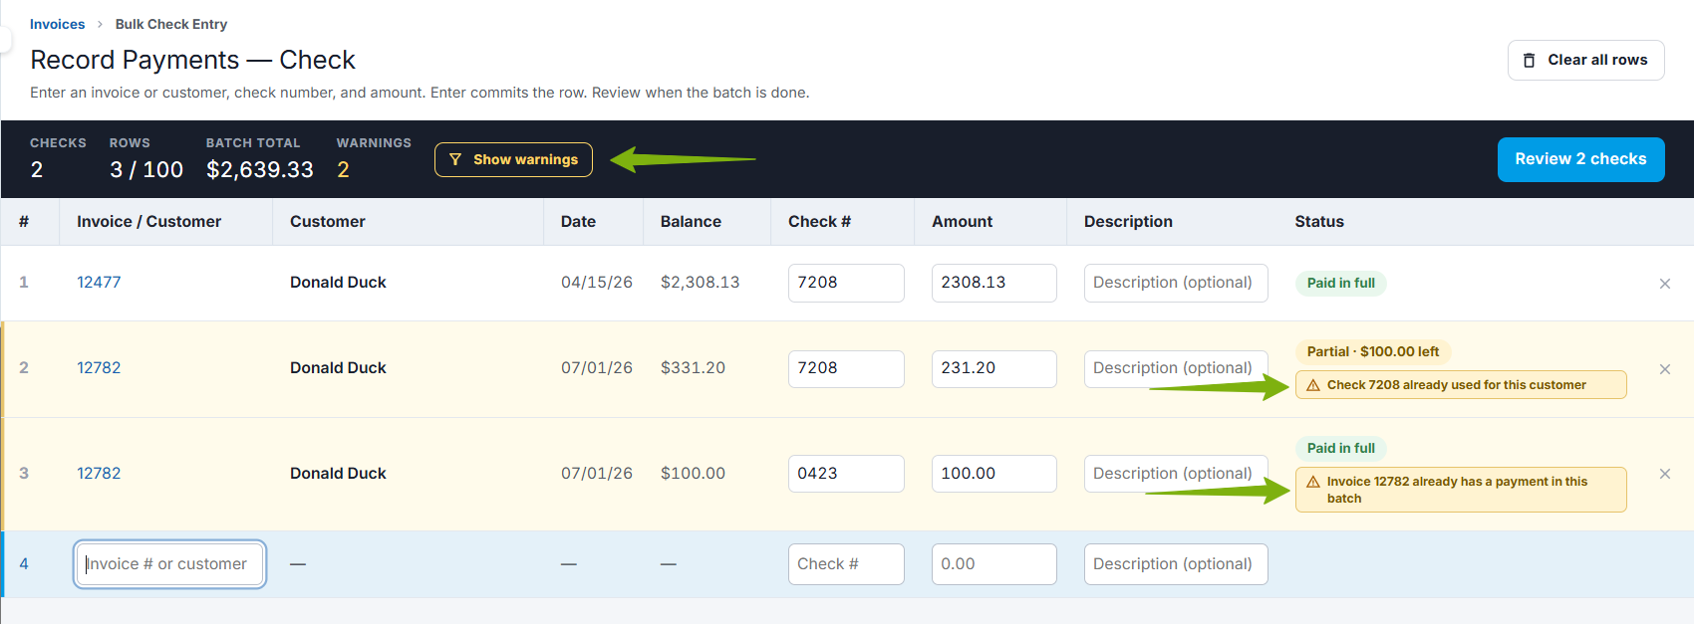Click Donald Duck customer name in row 2

point(338,367)
